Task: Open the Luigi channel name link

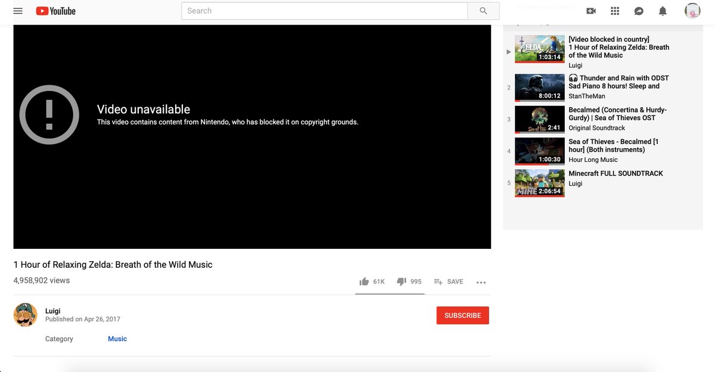Action: tap(53, 311)
